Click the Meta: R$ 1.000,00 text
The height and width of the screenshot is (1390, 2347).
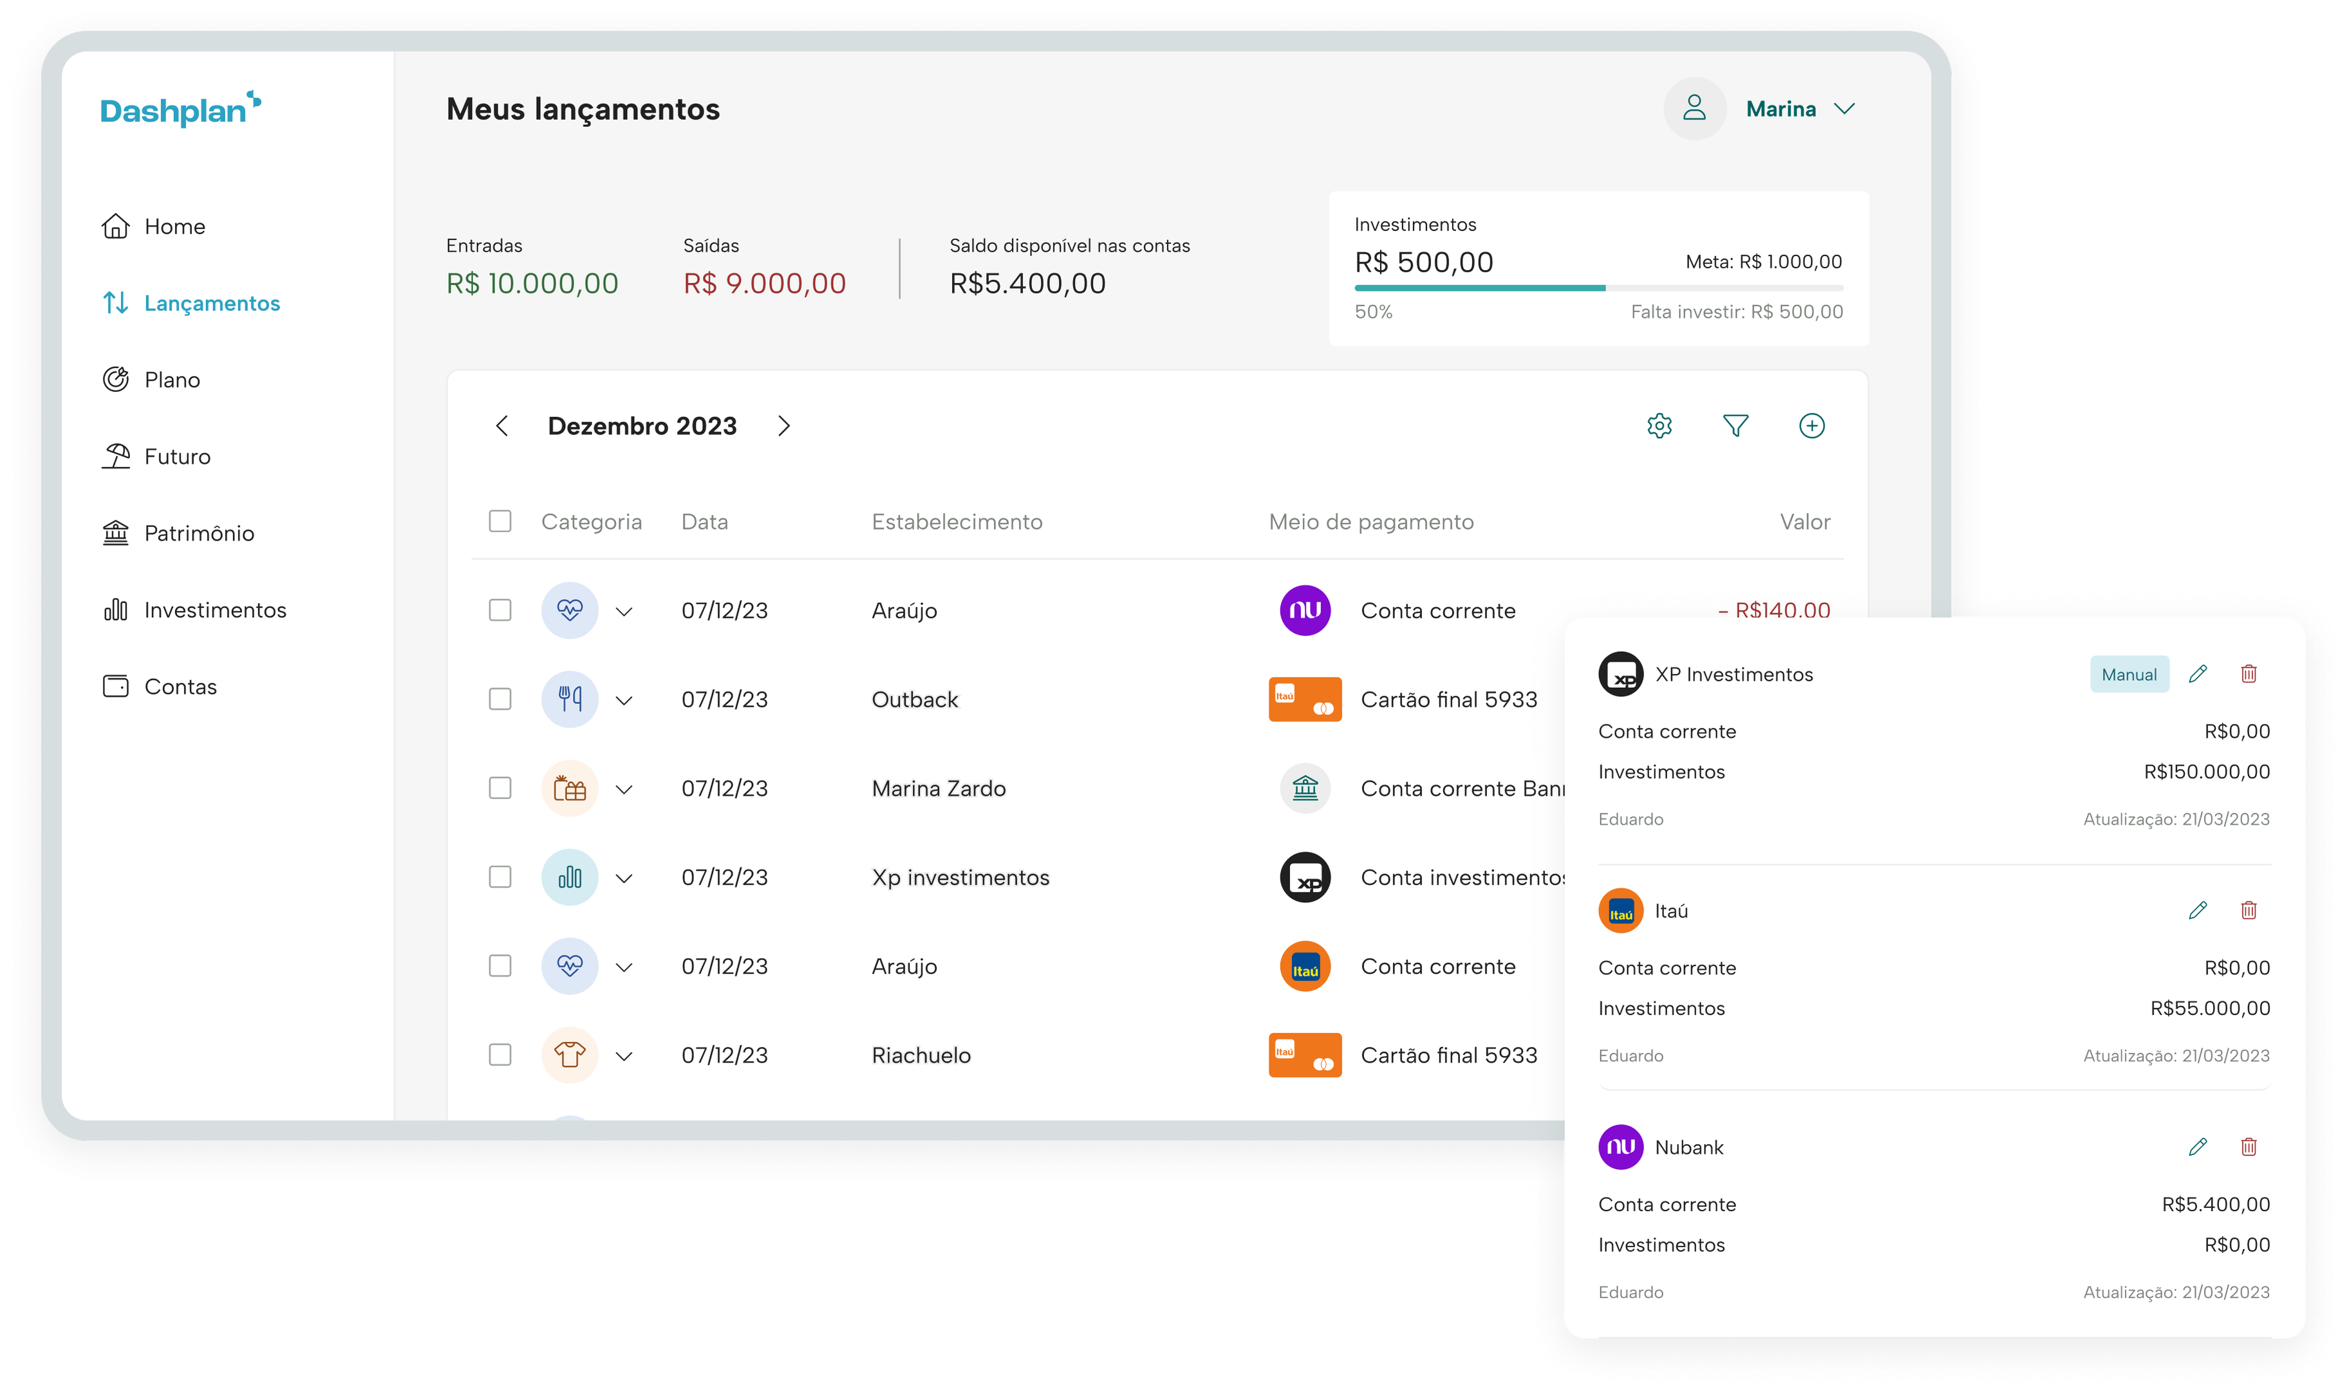[1763, 263]
